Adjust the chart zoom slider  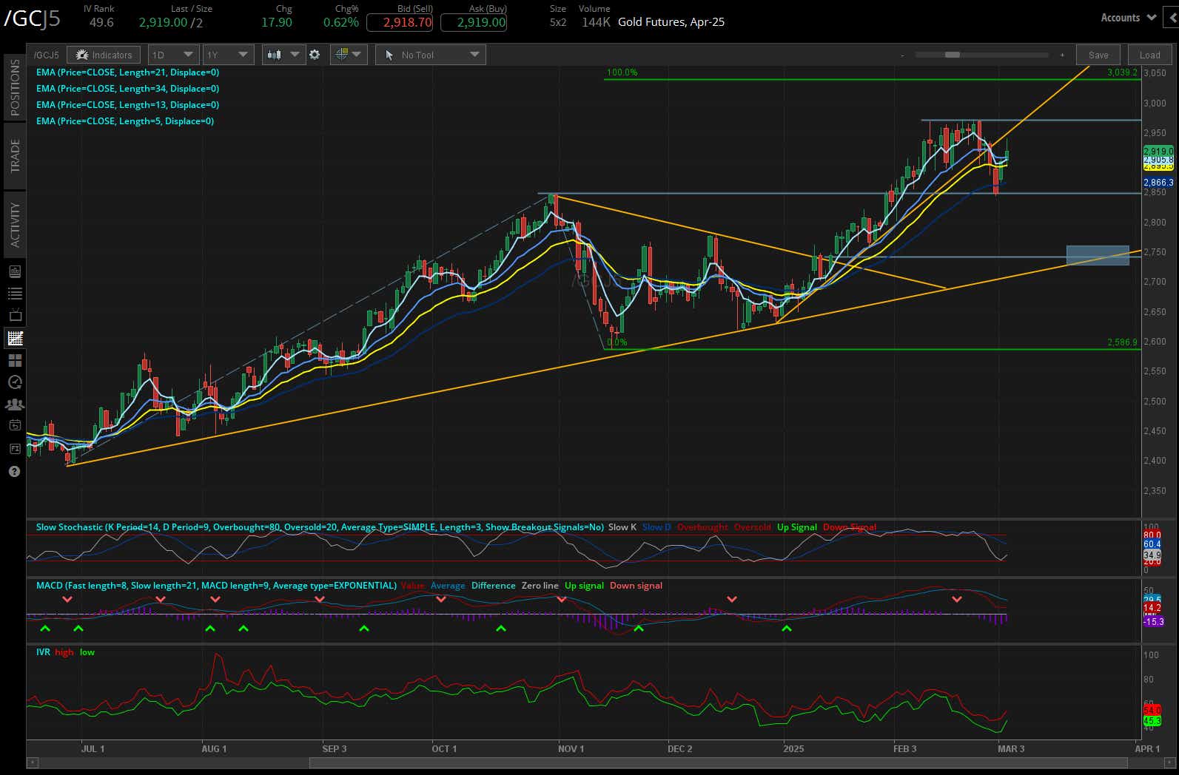(952, 55)
